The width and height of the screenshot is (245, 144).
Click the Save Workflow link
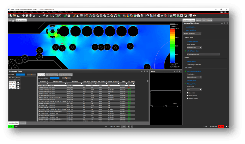pos(190,27)
